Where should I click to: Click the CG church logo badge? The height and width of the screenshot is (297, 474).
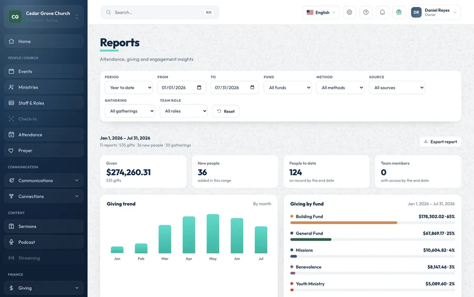click(x=15, y=17)
